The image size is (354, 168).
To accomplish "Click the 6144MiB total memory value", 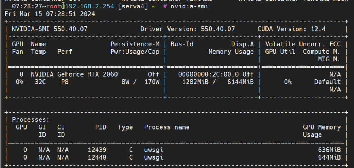I will pos(240,82).
